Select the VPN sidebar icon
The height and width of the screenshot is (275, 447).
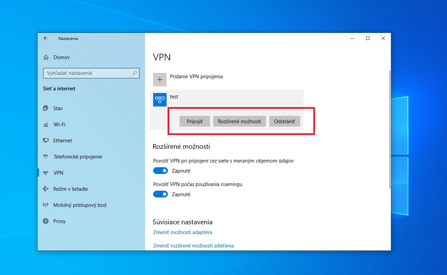pyautogui.click(x=46, y=173)
